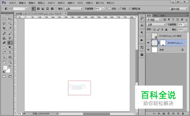Screen dimensions: 190x116
Task: Open the gradient picker arrow
Action: click(x=26, y=8)
